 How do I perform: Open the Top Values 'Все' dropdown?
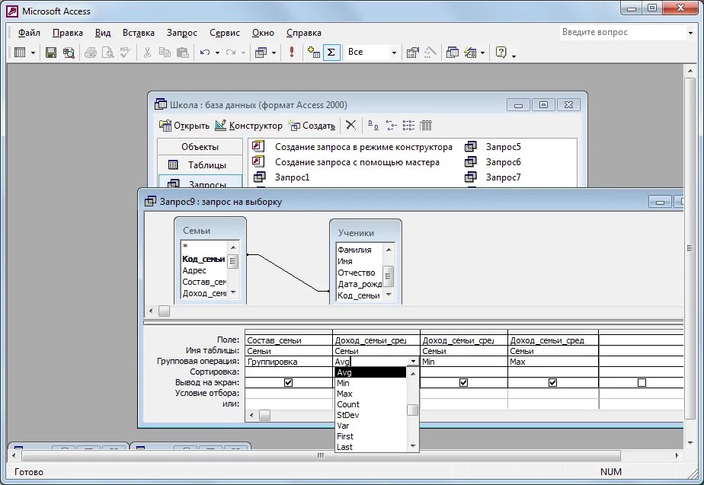394,53
